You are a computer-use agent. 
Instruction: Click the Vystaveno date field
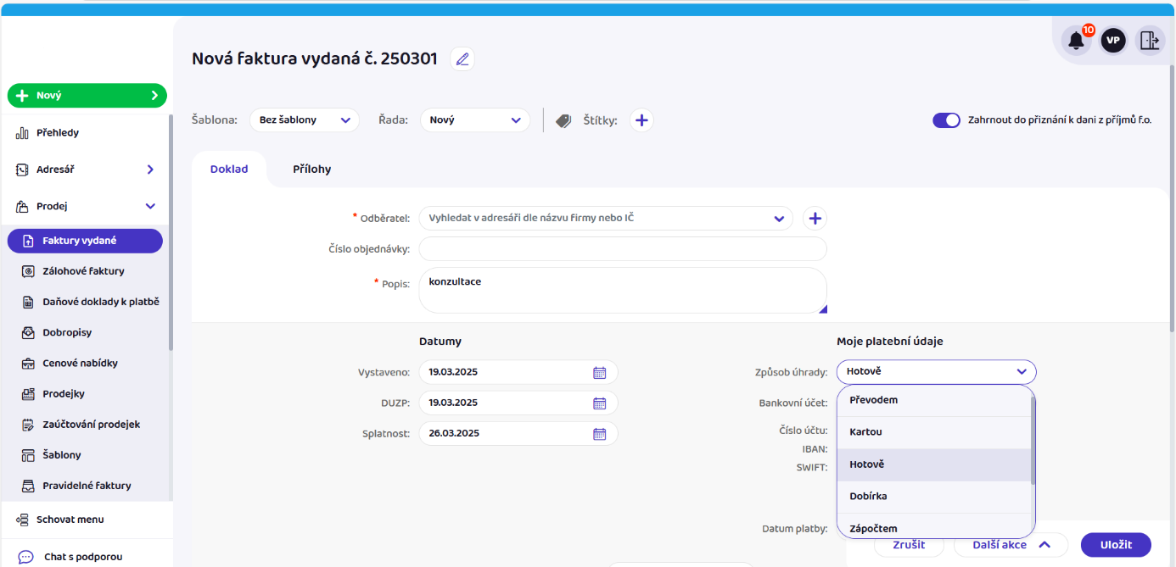[518, 372]
